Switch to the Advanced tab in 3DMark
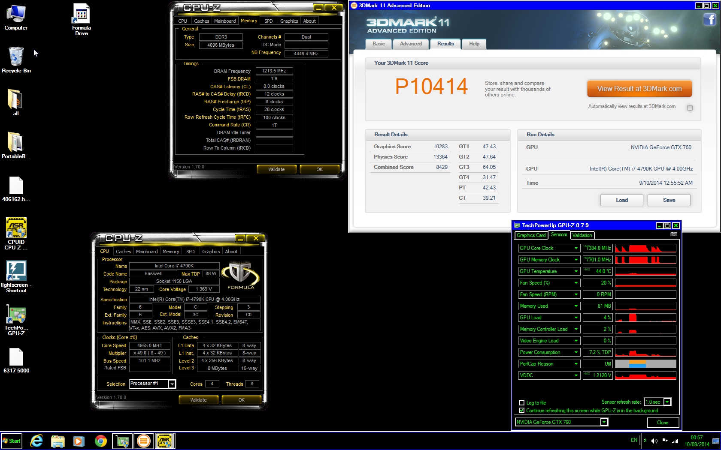The image size is (721, 450). (411, 44)
